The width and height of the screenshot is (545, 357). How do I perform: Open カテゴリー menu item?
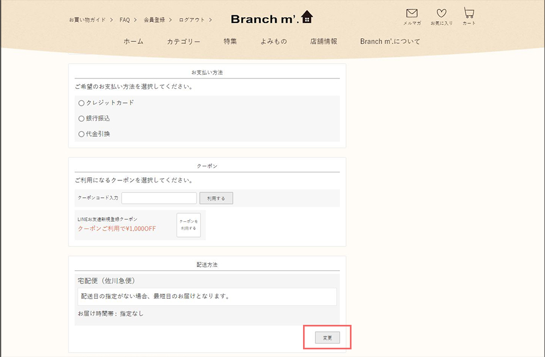[184, 41]
